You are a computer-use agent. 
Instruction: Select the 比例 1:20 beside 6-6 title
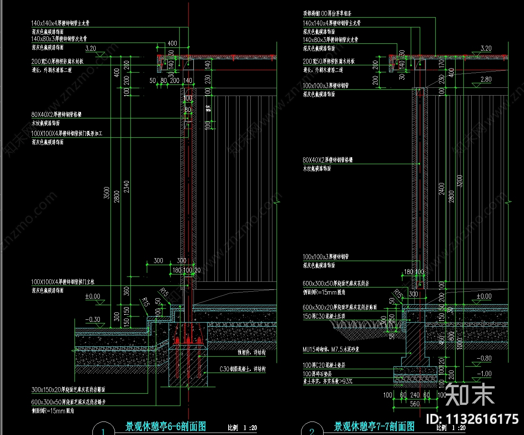[x=243, y=428]
